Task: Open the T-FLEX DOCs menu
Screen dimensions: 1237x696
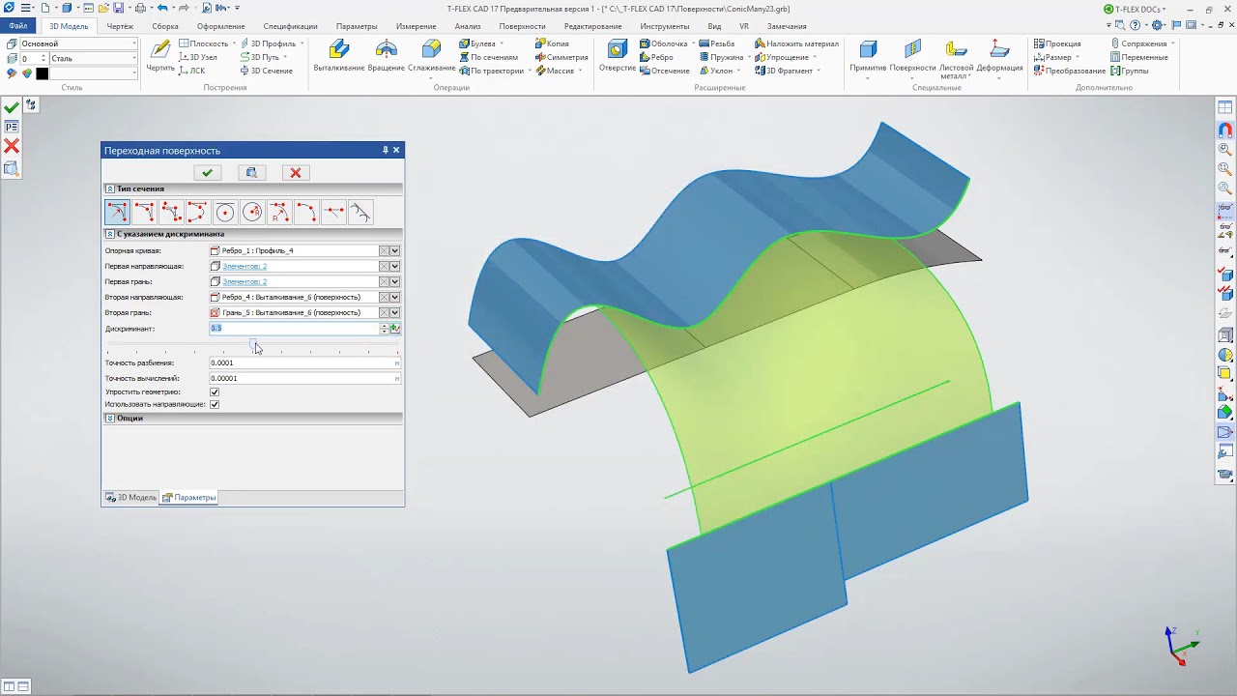Action: point(1135,9)
